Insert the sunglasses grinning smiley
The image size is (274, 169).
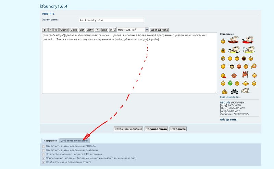click(232, 66)
